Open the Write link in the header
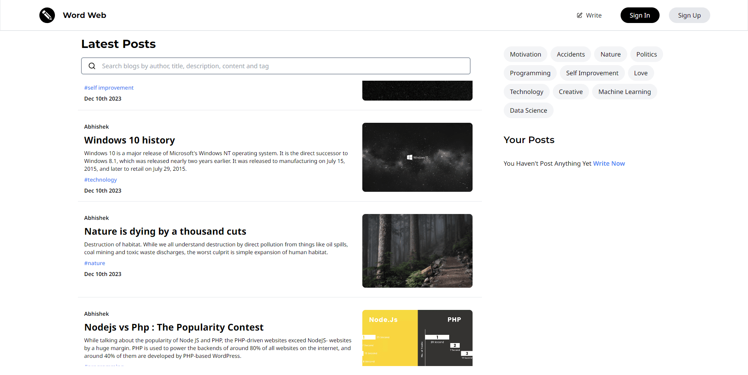Viewport: 748px width, 375px height. tap(589, 15)
